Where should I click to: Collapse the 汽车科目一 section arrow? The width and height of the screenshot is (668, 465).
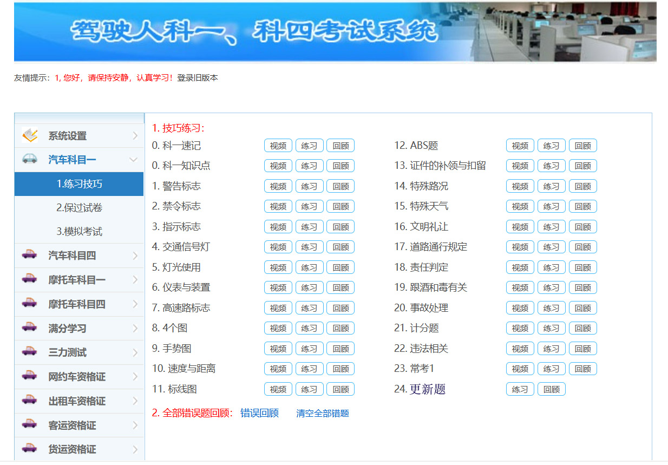tap(134, 160)
